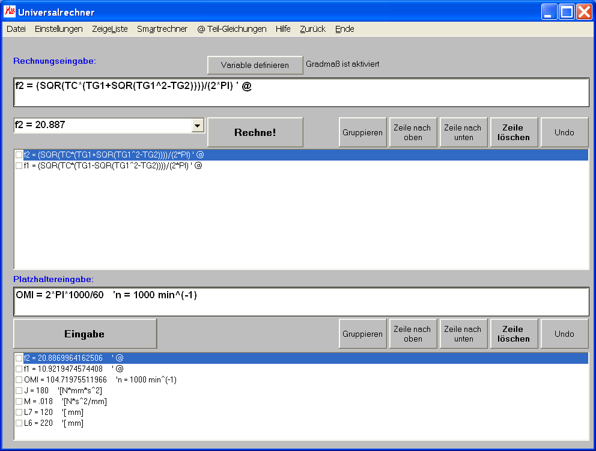Click the Rechnungseingabe: label
This screenshot has width=596, height=451.
(55, 61)
